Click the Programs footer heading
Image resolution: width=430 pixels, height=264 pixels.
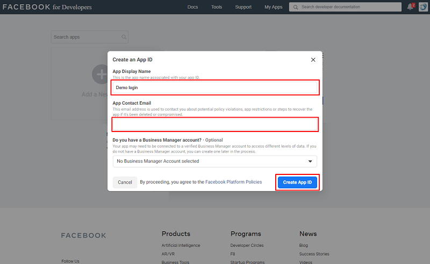click(246, 233)
